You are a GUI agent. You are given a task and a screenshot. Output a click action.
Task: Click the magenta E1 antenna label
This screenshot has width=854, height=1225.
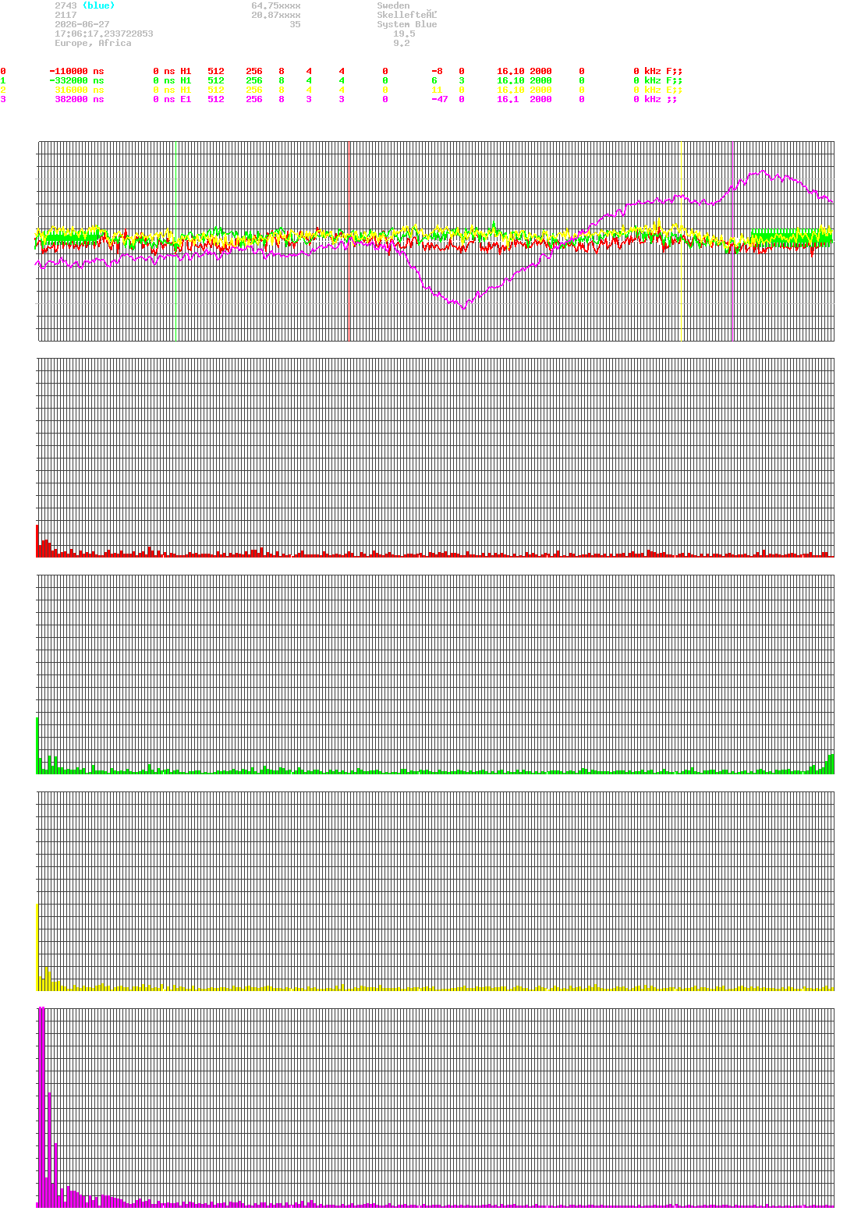(186, 99)
